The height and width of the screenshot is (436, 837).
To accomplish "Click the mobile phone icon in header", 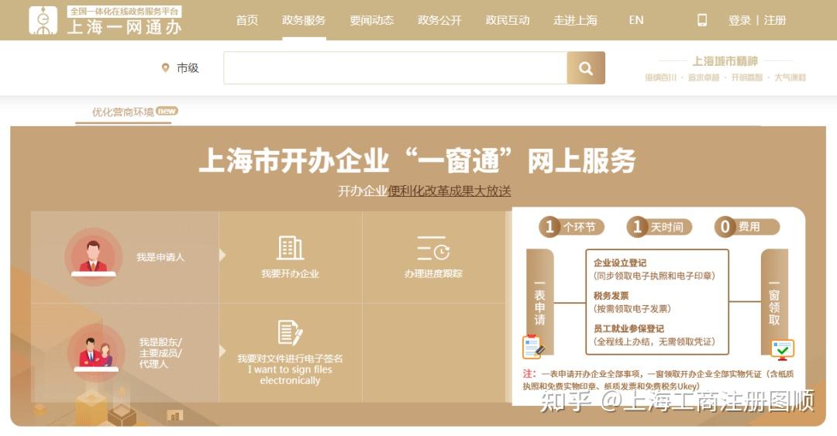I will 702,20.
